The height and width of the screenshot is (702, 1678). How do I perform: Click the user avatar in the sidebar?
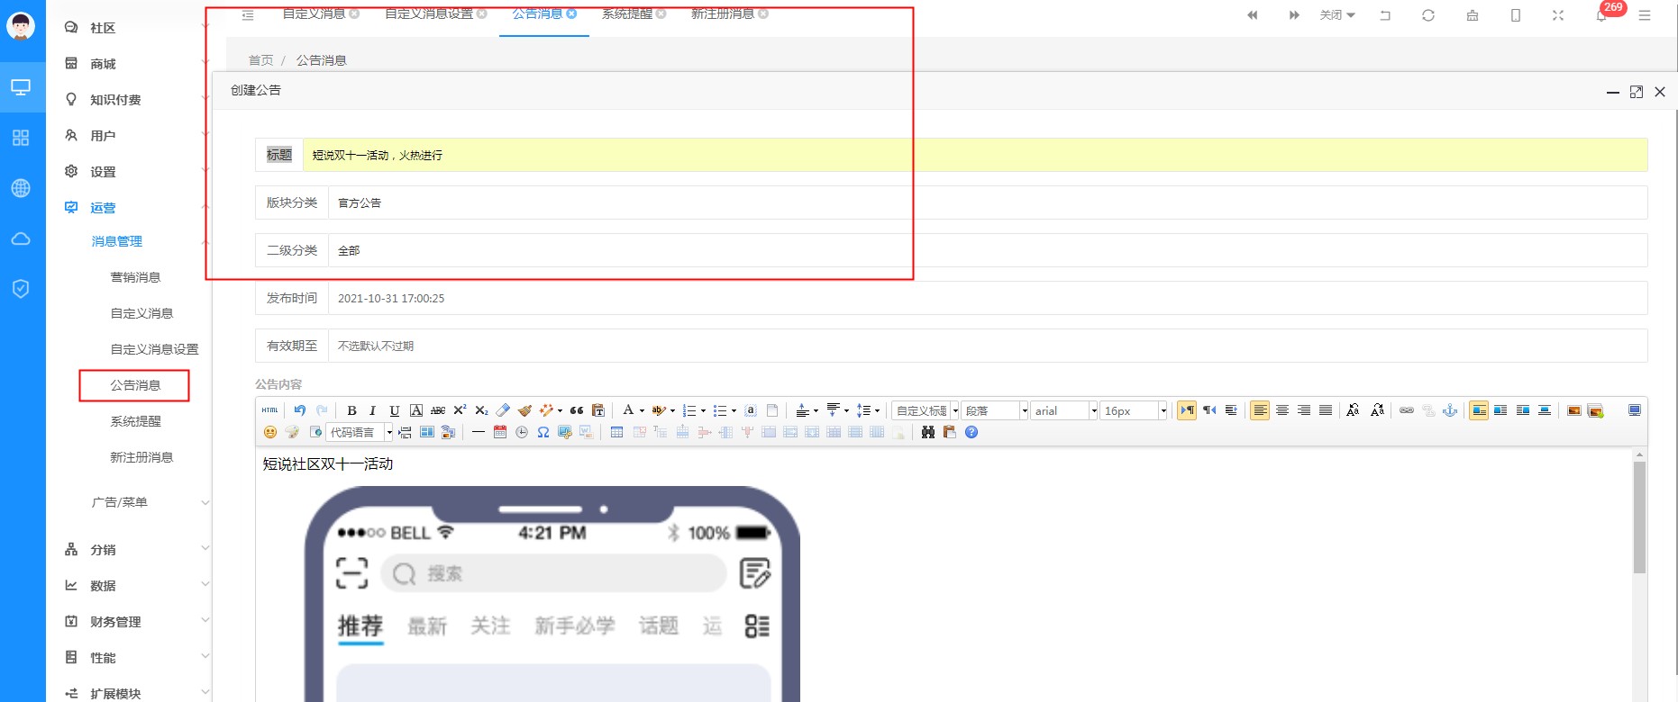[x=21, y=26]
